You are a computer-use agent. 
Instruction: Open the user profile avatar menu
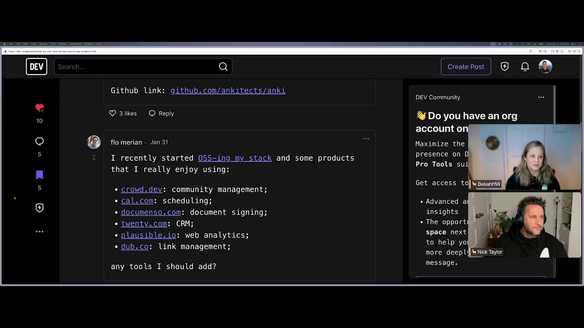(545, 67)
